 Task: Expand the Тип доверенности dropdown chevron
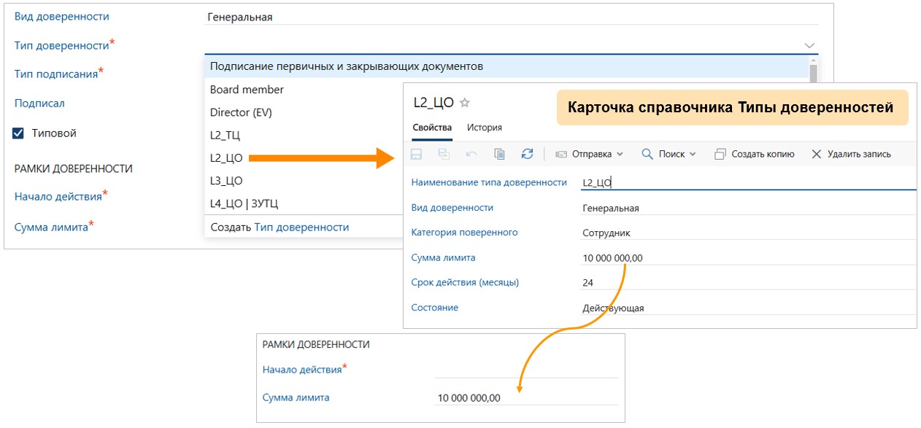point(808,45)
